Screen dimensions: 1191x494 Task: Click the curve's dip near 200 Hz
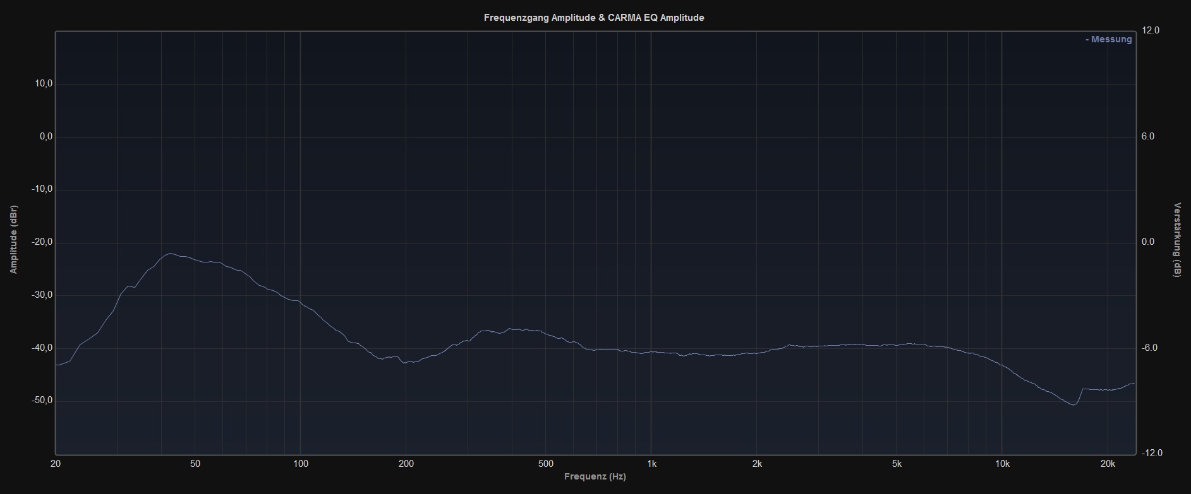405,363
